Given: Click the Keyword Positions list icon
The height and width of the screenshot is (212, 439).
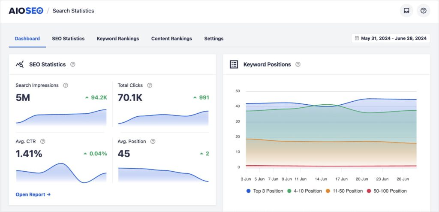Looking at the screenshot, I should (234, 64).
